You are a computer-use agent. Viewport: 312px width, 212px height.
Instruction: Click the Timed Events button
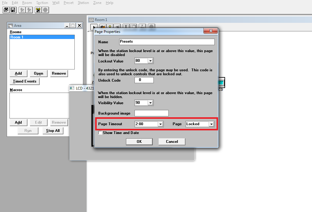click(x=25, y=81)
